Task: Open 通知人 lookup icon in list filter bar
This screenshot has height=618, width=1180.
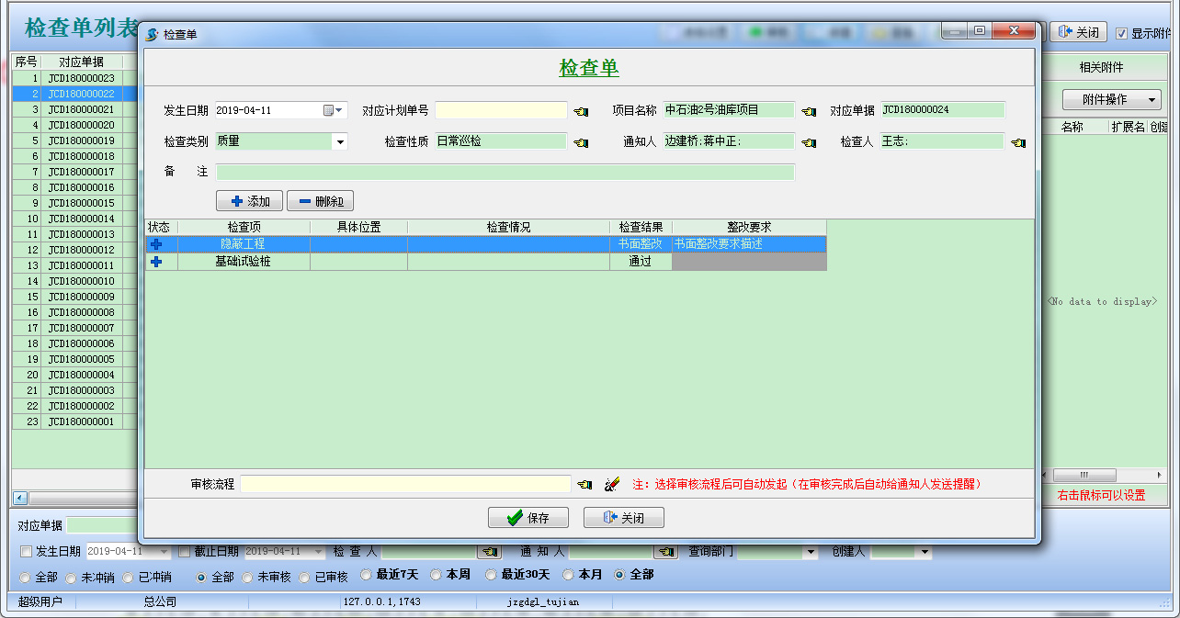Action: (x=665, y=552)
